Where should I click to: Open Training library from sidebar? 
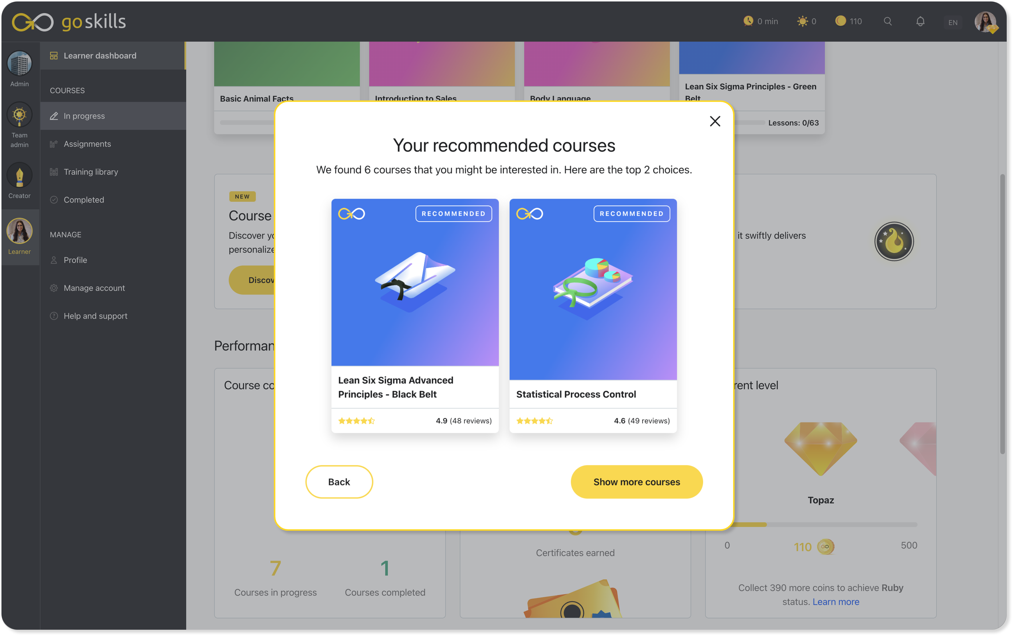point(90,171)
